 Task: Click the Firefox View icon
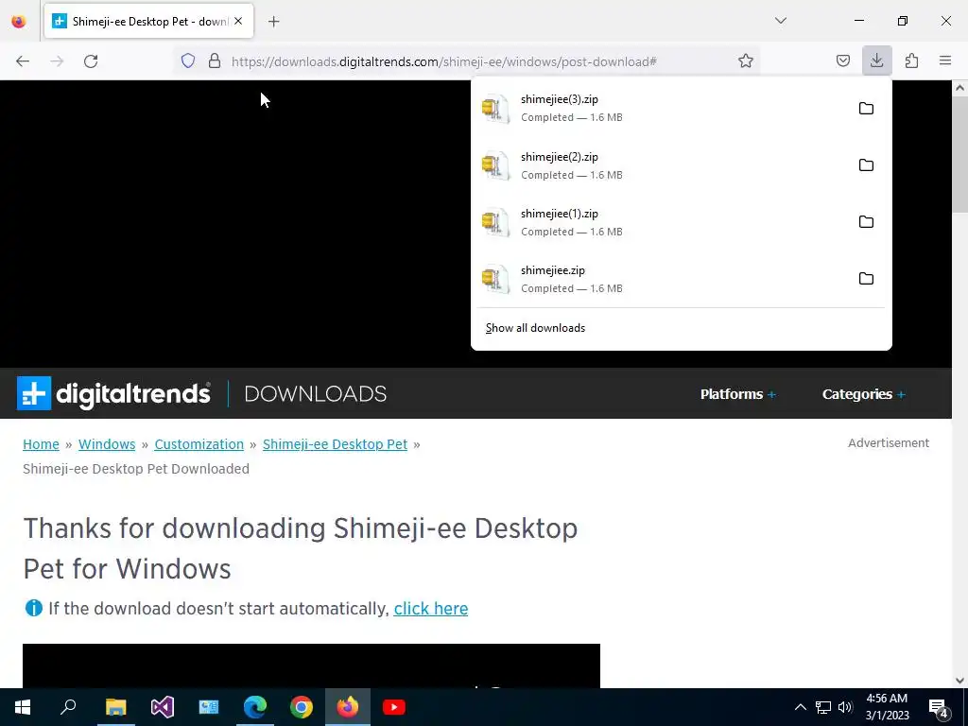[19, 22]
